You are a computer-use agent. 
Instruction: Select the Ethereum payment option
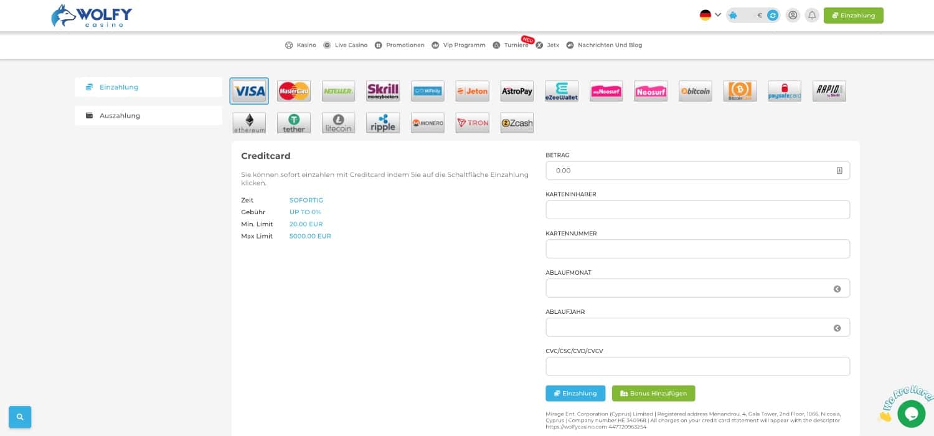tap(249, 123)
